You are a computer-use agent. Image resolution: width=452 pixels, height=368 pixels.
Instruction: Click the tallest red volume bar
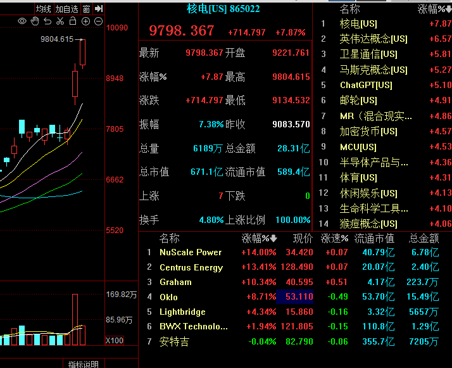[x=75, y=320]
